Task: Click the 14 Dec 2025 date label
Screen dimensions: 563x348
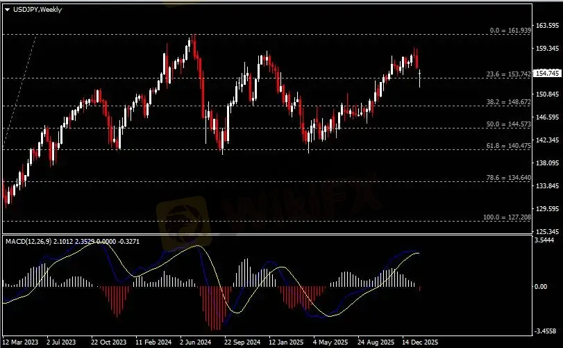Action: pyautogui.click(x=421, y=342)
